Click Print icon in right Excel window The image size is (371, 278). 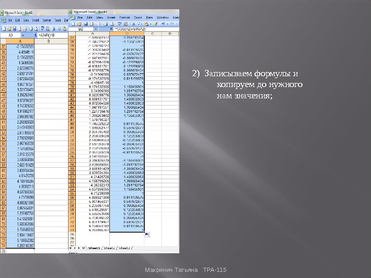[x=106, y=24]
